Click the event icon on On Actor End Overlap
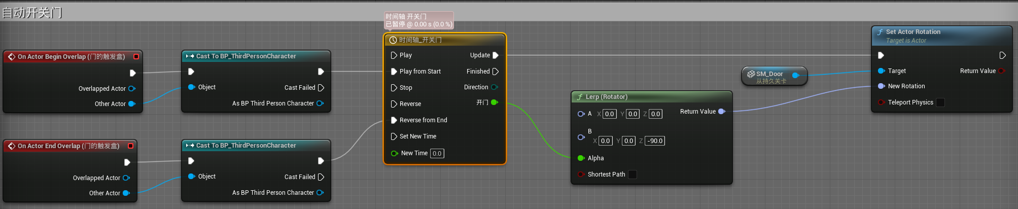The image size is (1018, 209). tap(11, 146)
